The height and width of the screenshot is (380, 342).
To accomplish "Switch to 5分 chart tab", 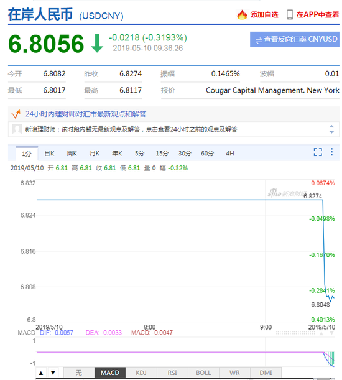I will [x=140, y=154].
